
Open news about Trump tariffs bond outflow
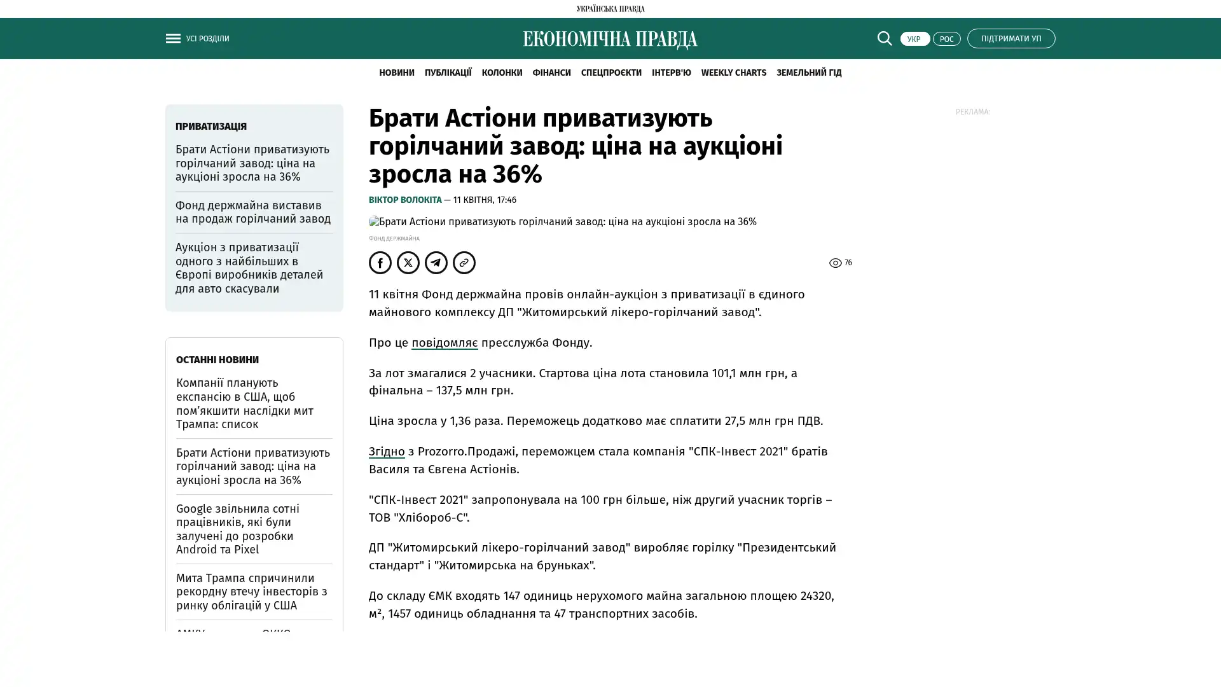[x=254, y=592]
